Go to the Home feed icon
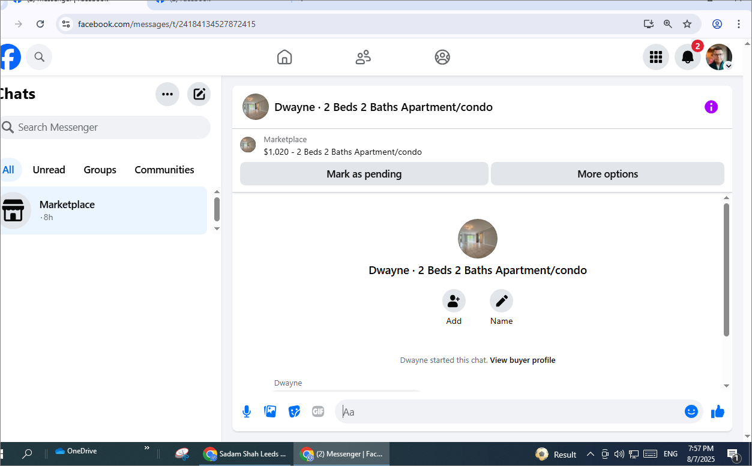This screenshot has width=752, height=466. tap(284, 57)
